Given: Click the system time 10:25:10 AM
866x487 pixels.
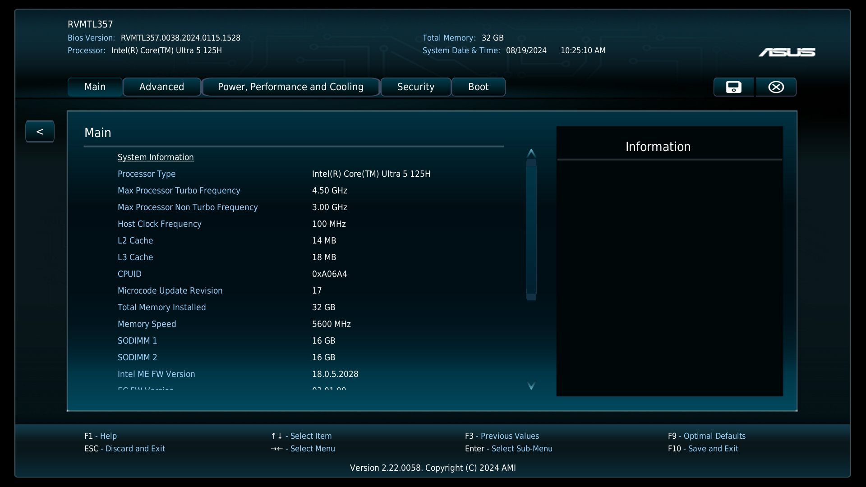Looking at the screenshot, I should [x=583, y=51].
